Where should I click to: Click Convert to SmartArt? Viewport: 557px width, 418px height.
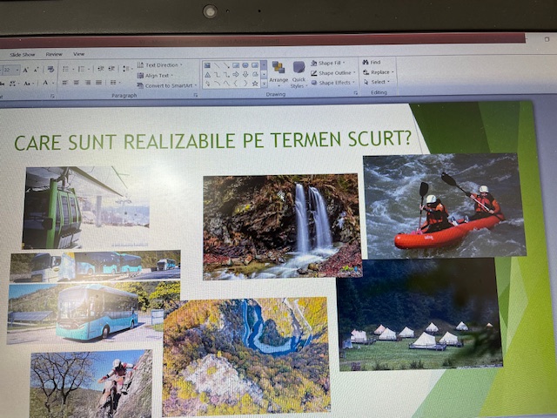point(167,85)
